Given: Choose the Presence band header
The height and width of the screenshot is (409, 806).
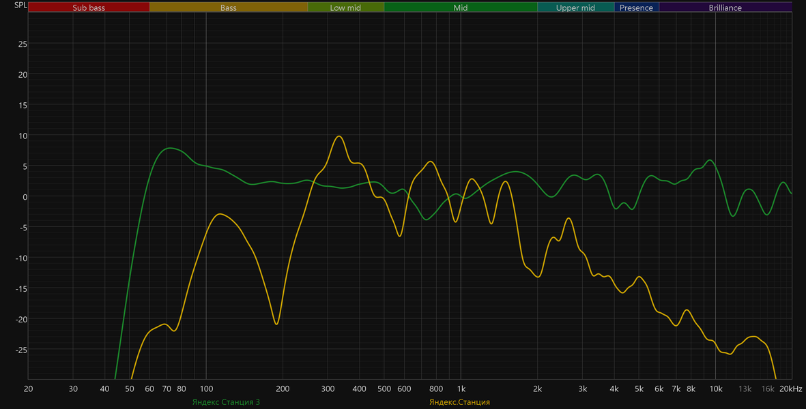Looking at the screenshot, I should coord(636,7).
